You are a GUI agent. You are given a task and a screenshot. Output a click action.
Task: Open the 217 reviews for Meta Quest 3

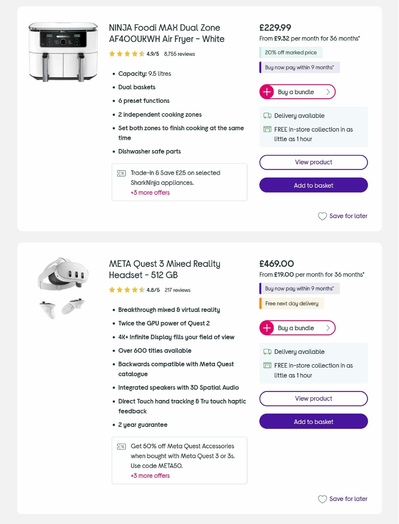pos(177,290)
